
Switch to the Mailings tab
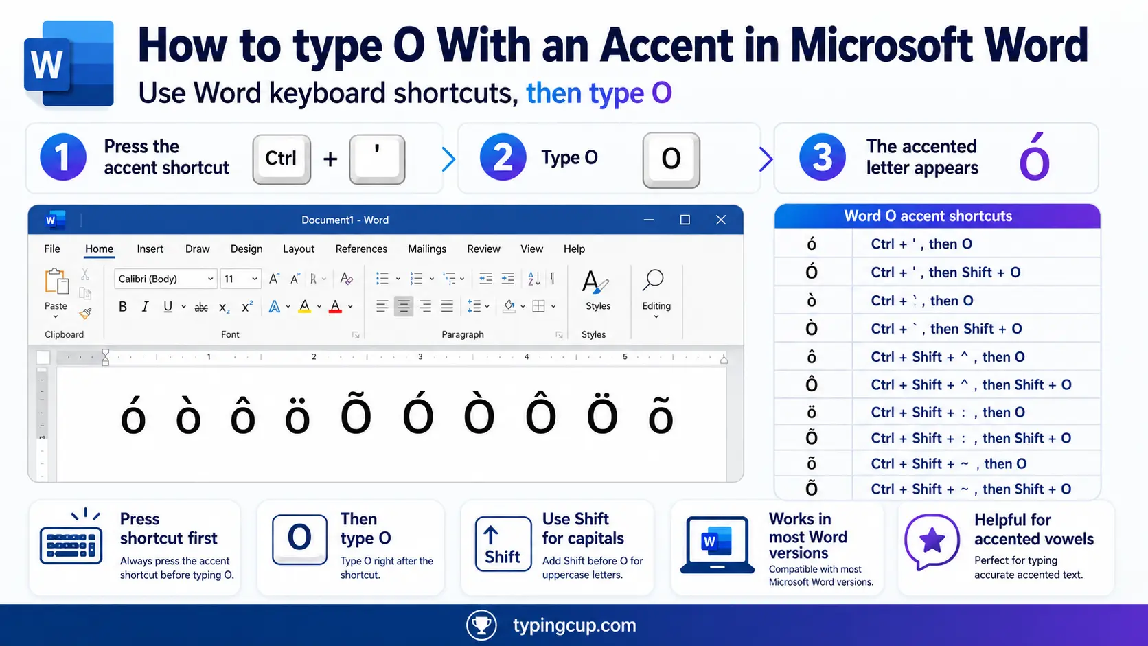point(427,249)
